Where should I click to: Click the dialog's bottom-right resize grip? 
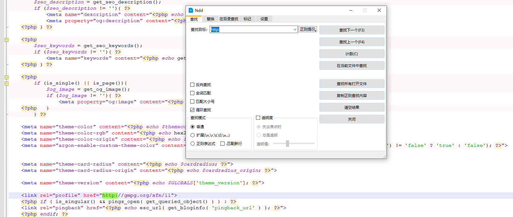[384, 156]
